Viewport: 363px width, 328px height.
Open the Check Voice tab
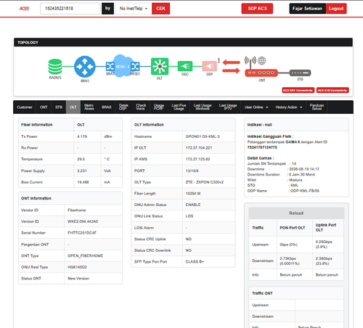[x=141, y=107]
